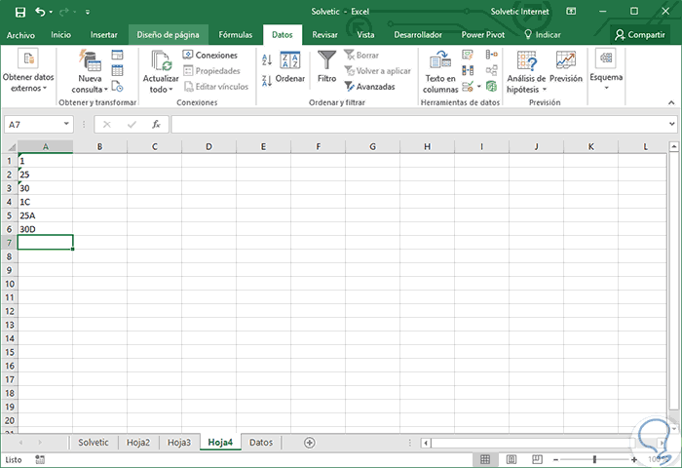Click the Fuentes recientes icon

pos(118,86)
